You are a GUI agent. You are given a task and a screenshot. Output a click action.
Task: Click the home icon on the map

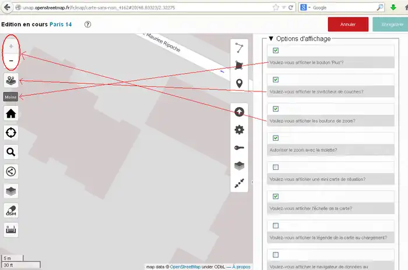11,113
